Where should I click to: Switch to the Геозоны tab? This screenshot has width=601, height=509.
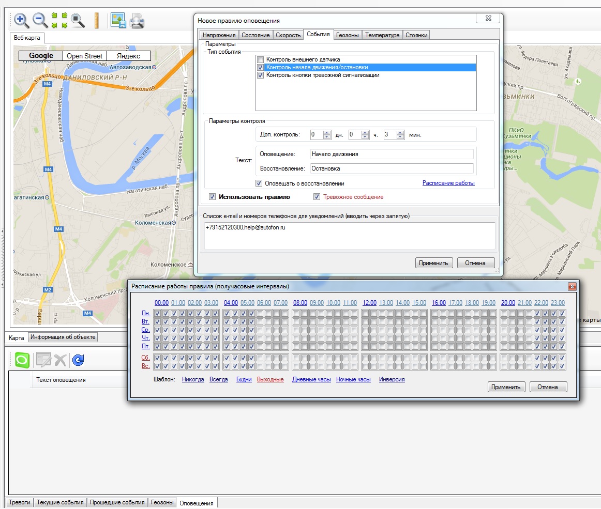[x=348, y=35]
